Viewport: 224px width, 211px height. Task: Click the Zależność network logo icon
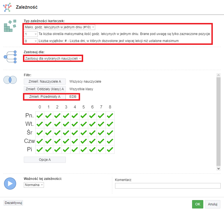point(7,7)
